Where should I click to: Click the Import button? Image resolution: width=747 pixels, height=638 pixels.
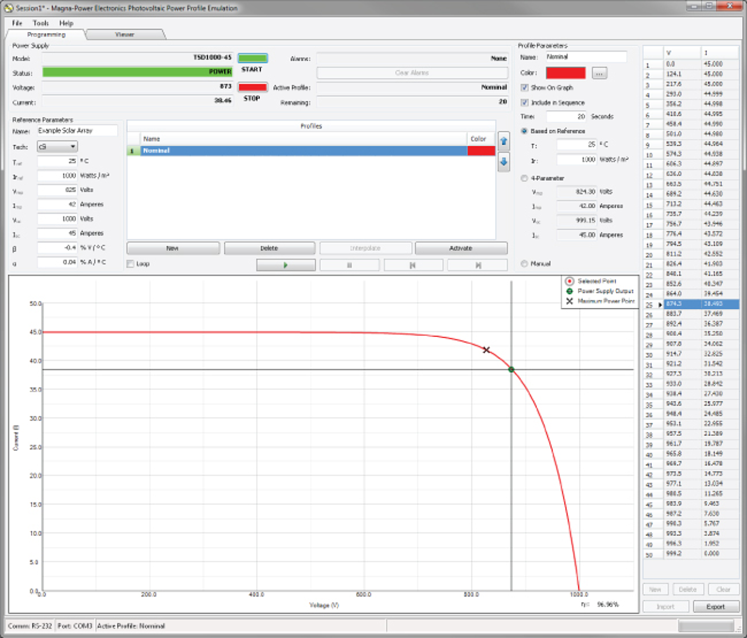[666, 607]
